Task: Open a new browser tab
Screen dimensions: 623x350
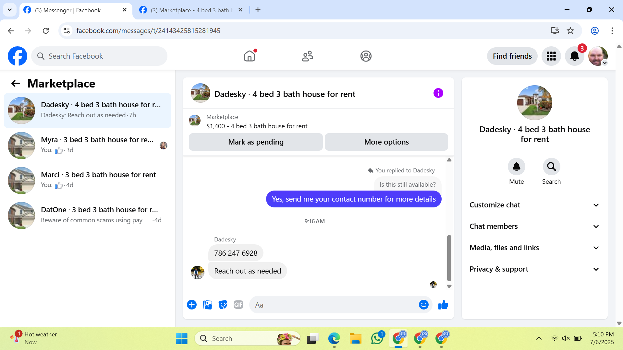Action: [x=258, y=10]
